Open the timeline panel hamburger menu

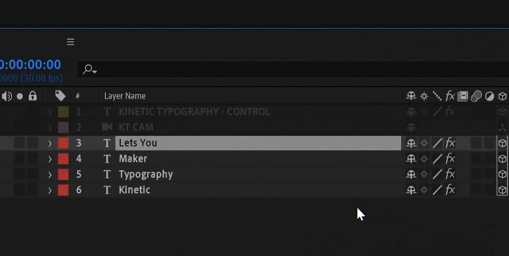point(70,42)
